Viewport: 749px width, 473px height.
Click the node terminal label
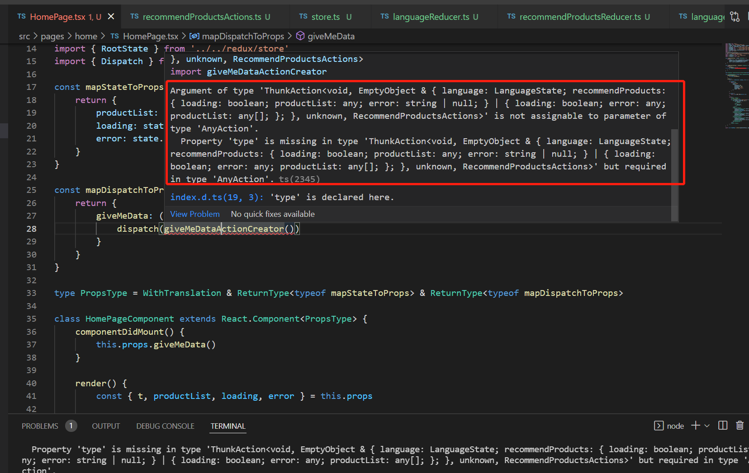(675, 426)
